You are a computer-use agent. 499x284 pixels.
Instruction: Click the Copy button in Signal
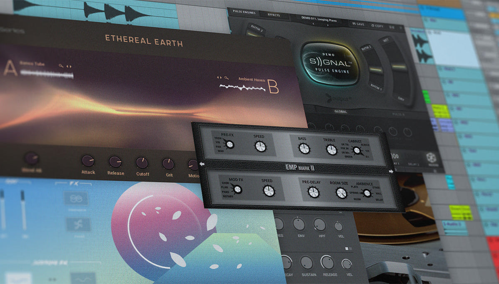tap(377, 26)
